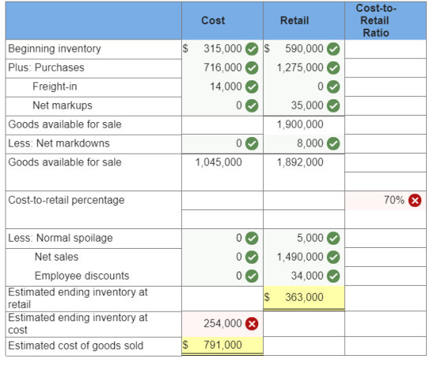This screenshot has height=374, width=441.
Task: Select the Net markups retail value 35,000
Action: point(304,106)
